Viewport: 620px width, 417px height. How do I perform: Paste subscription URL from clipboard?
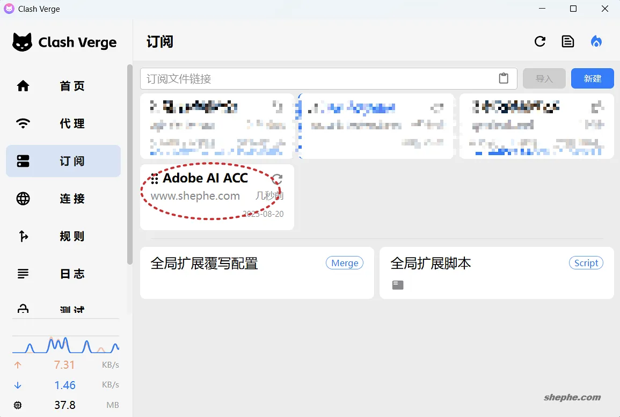tap(504, 78)
